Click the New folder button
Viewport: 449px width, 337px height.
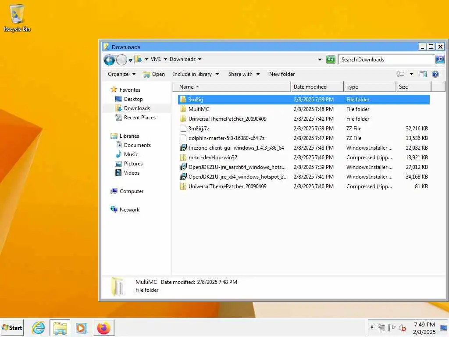click(282, 74)
